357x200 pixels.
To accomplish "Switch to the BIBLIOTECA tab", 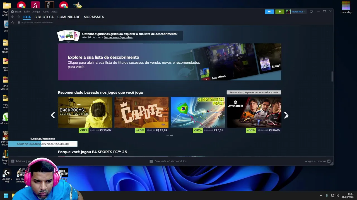I will 44,17.
